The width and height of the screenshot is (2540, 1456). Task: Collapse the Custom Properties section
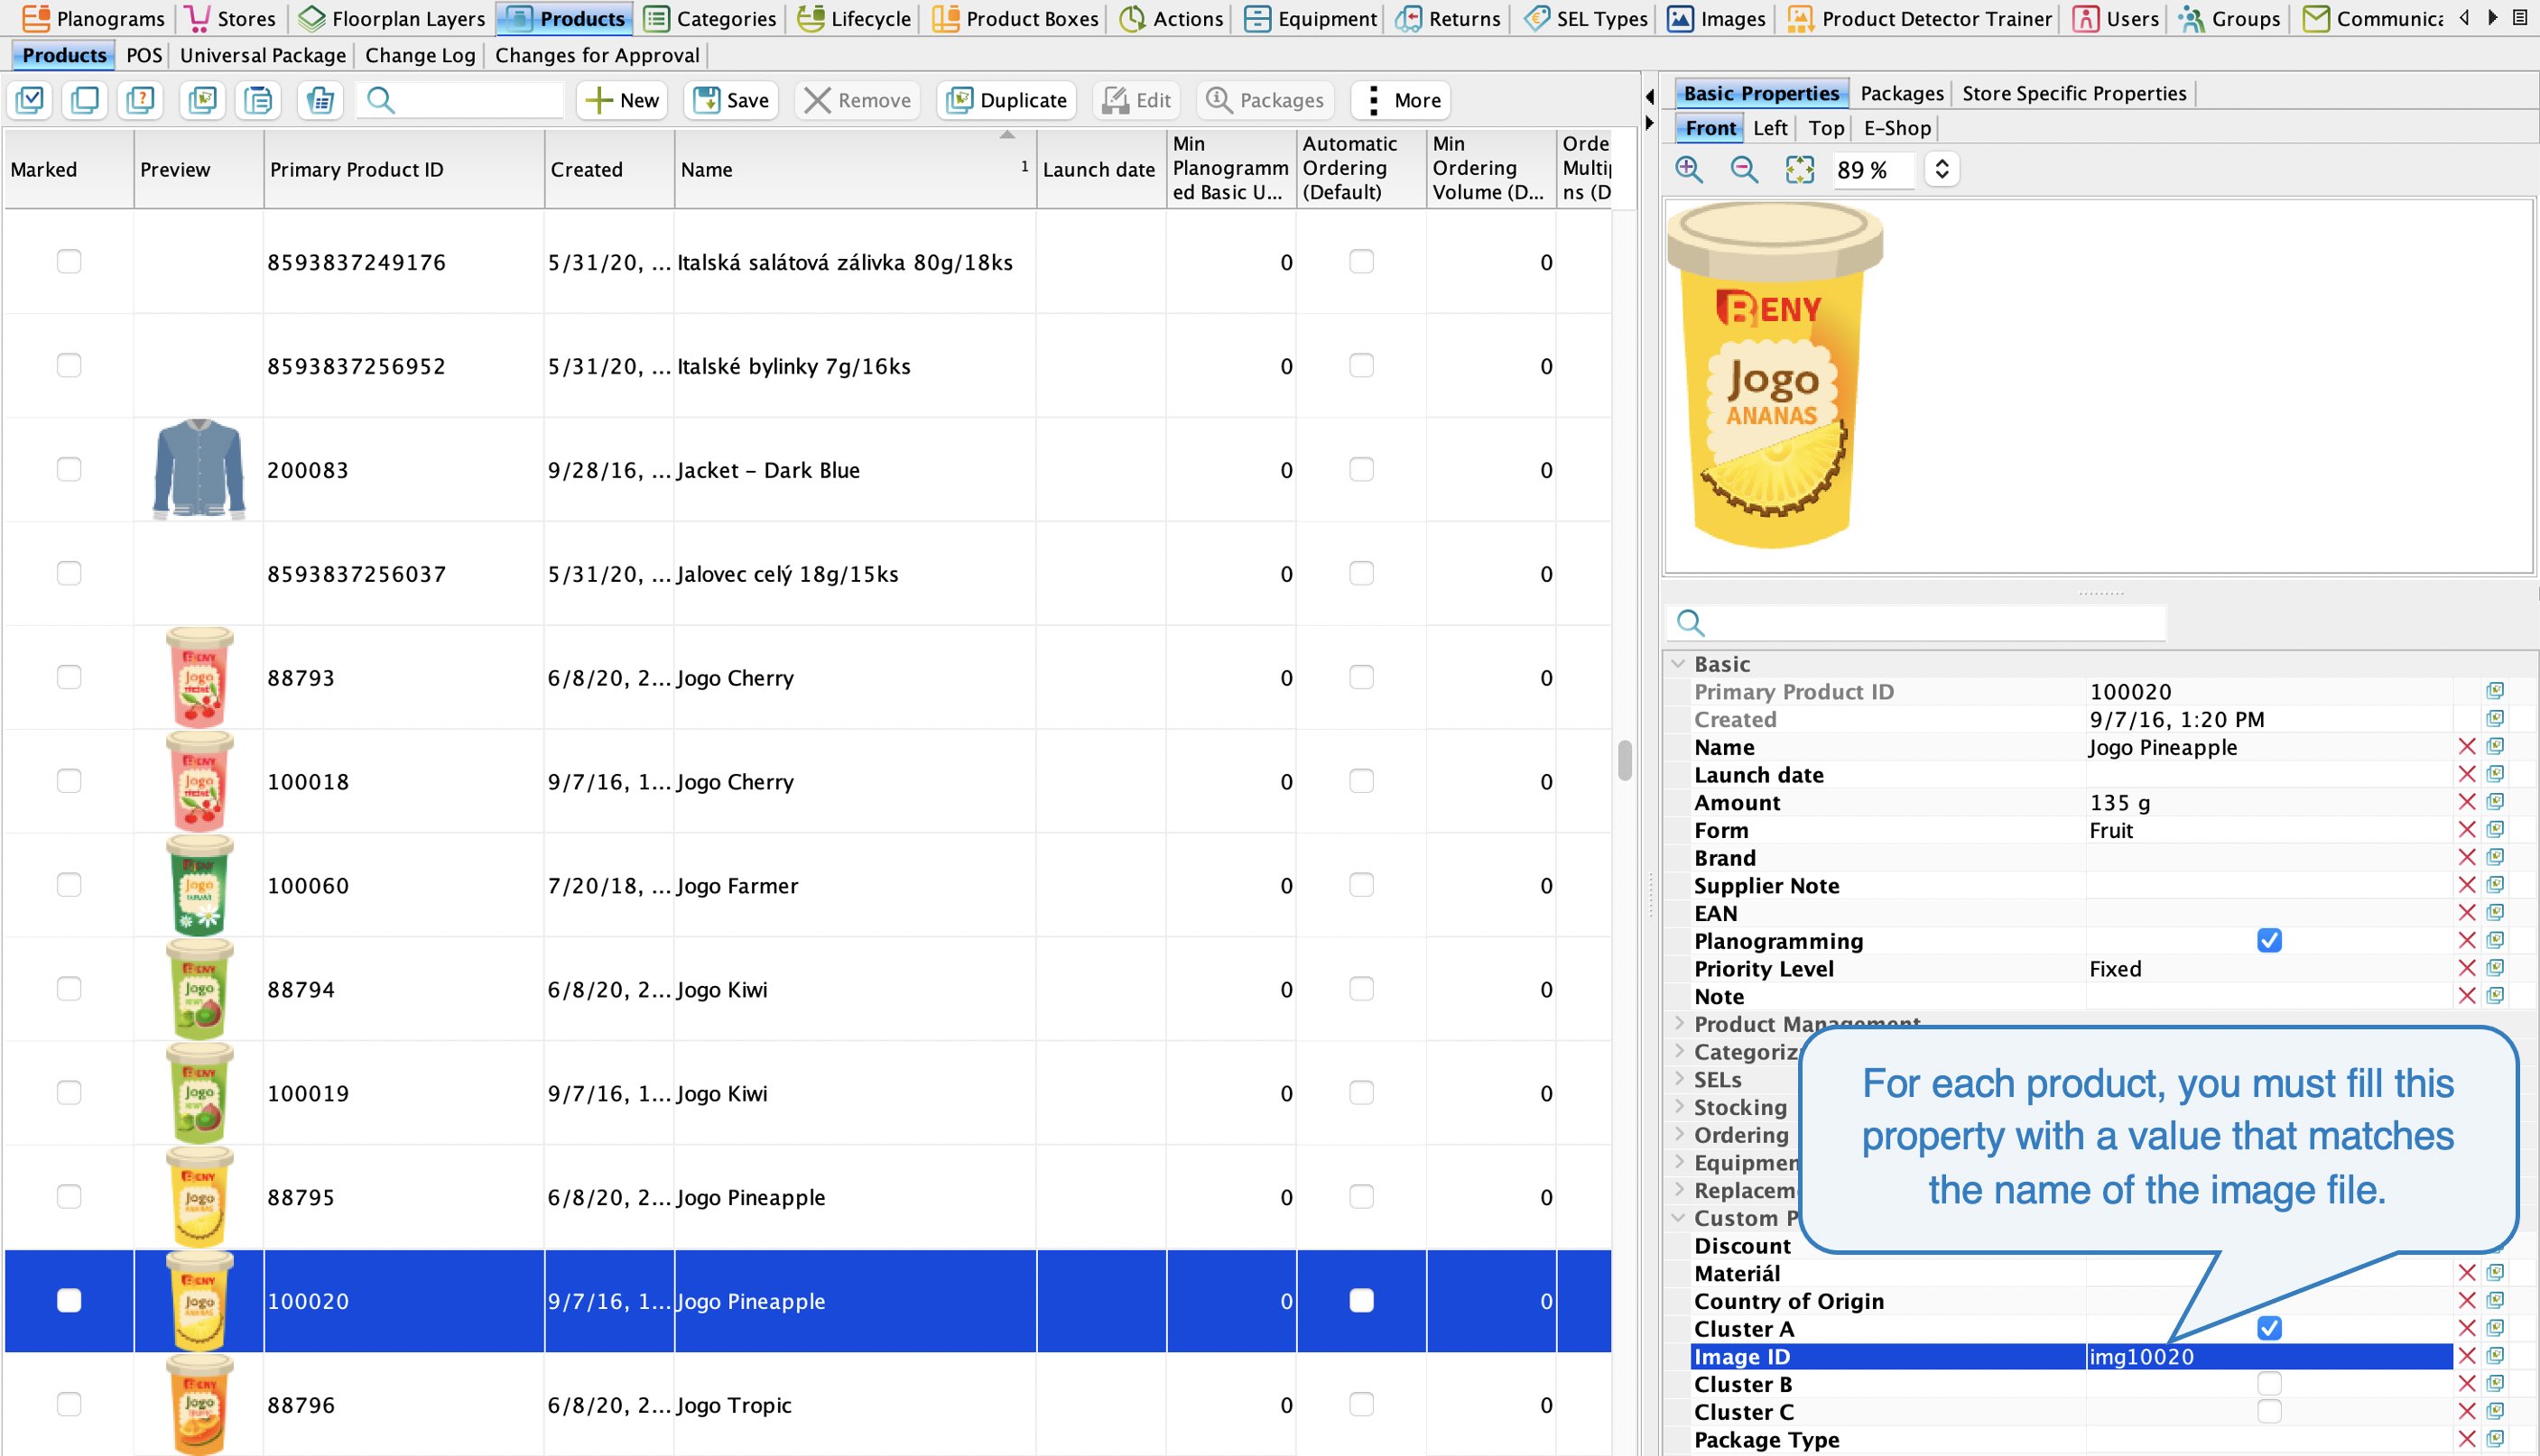(x=1678, y=1217)
